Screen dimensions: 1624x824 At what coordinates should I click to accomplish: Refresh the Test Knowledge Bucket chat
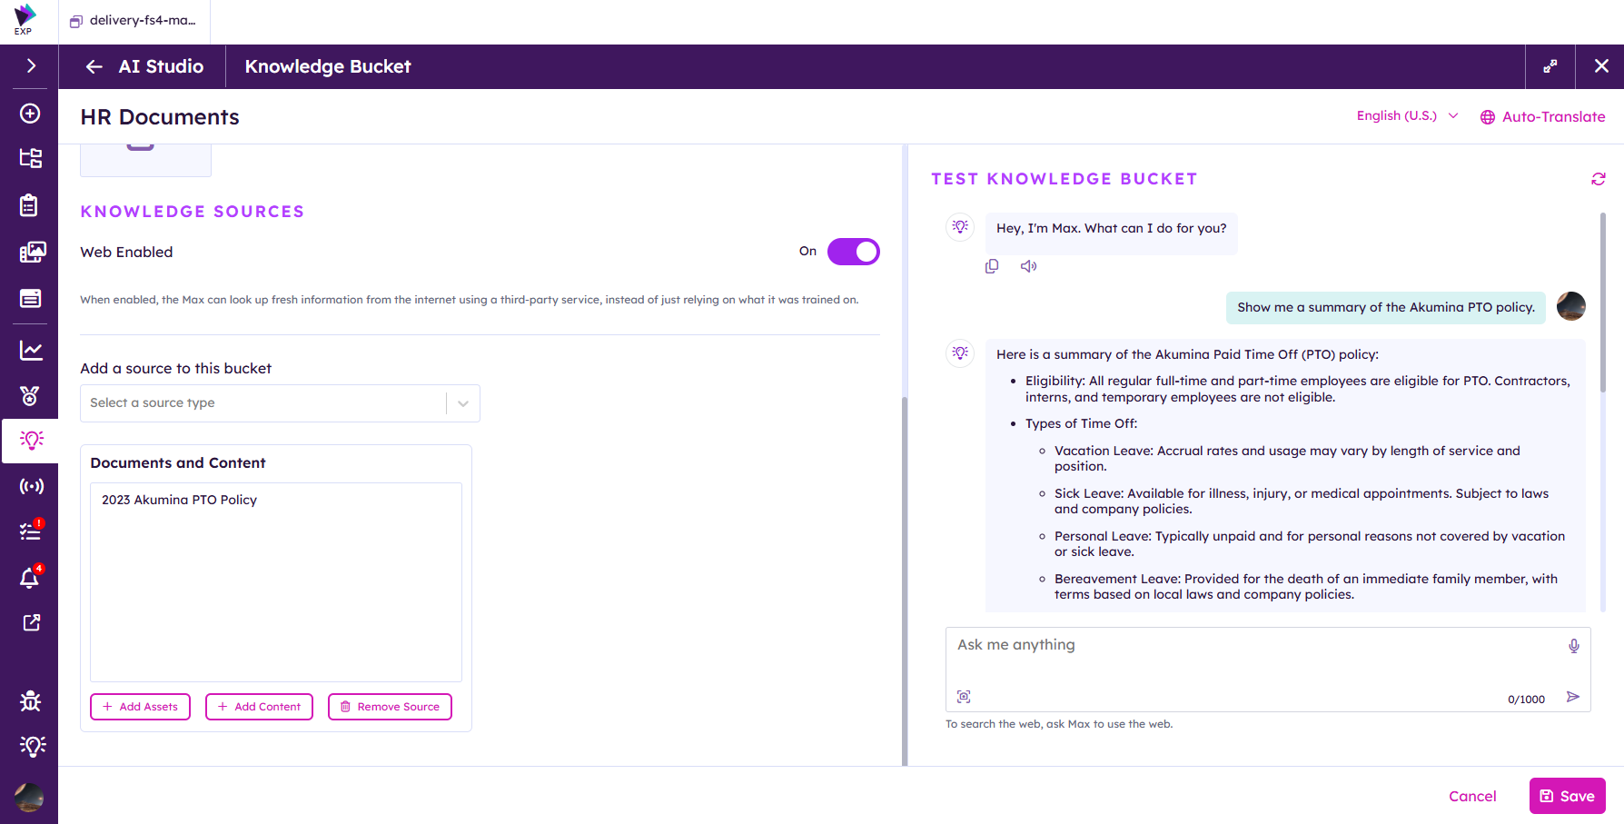(x=1598, y=179)
